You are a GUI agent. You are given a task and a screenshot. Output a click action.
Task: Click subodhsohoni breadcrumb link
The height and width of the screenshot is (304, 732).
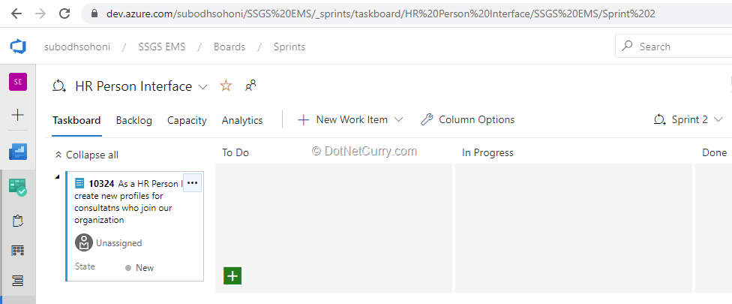coord(77,47)
